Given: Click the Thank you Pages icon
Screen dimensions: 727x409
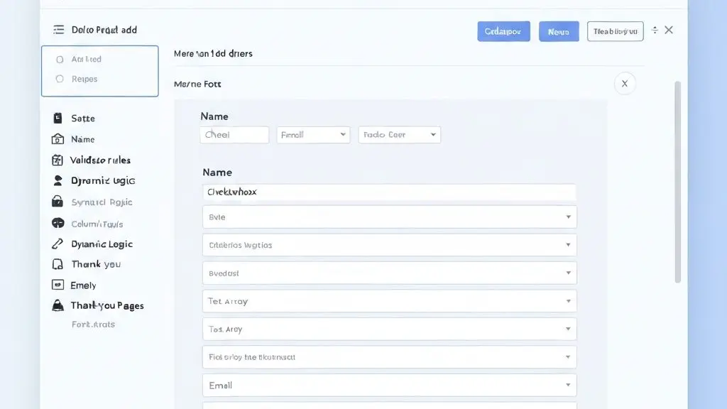Looking at the screenshot, I should point(58,306).
